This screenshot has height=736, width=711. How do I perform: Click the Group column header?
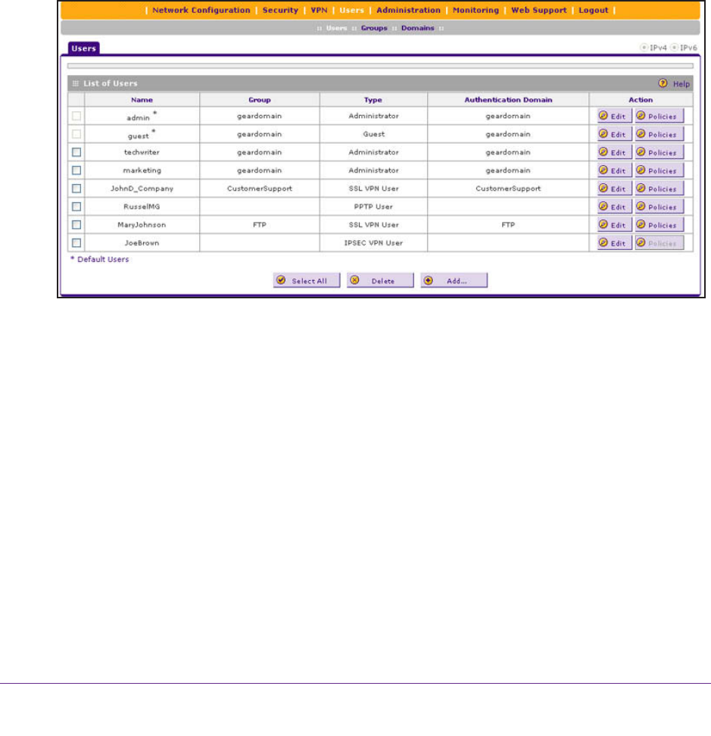pyautogui.click(x=260, y=100)
